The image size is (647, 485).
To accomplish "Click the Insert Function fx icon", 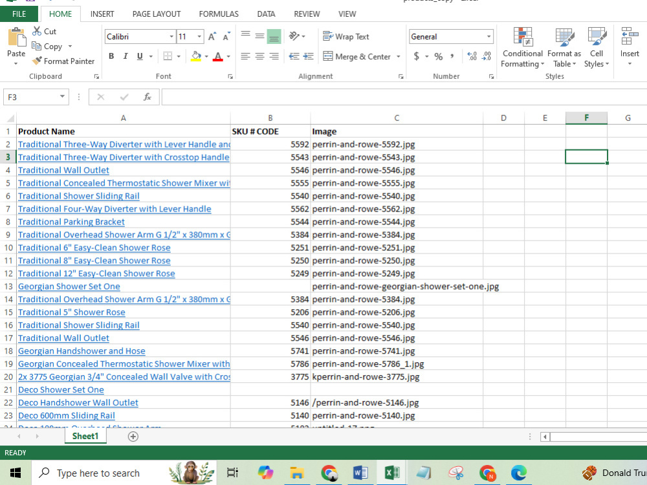I will tap(147, 97).
